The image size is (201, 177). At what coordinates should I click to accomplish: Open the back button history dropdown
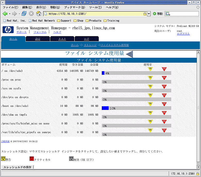tap(10, 14)
